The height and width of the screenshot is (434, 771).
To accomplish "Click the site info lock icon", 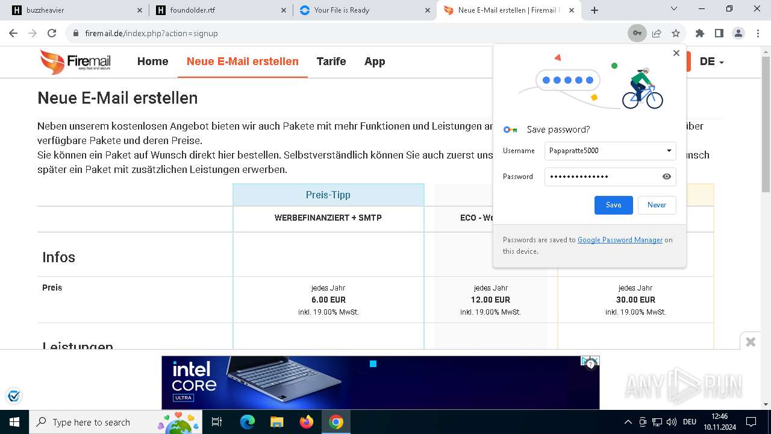I will coord(76,33).
